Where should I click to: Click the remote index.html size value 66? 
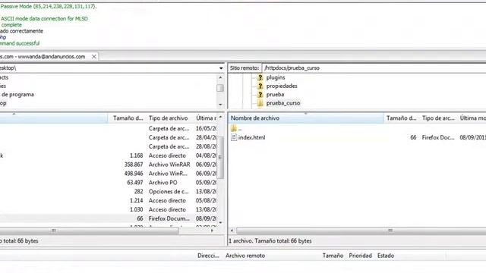[x=413, y=137]
